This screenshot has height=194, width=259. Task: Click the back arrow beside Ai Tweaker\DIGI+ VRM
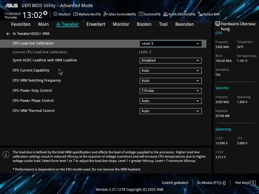pyautogui.click(x=8, y=34)
